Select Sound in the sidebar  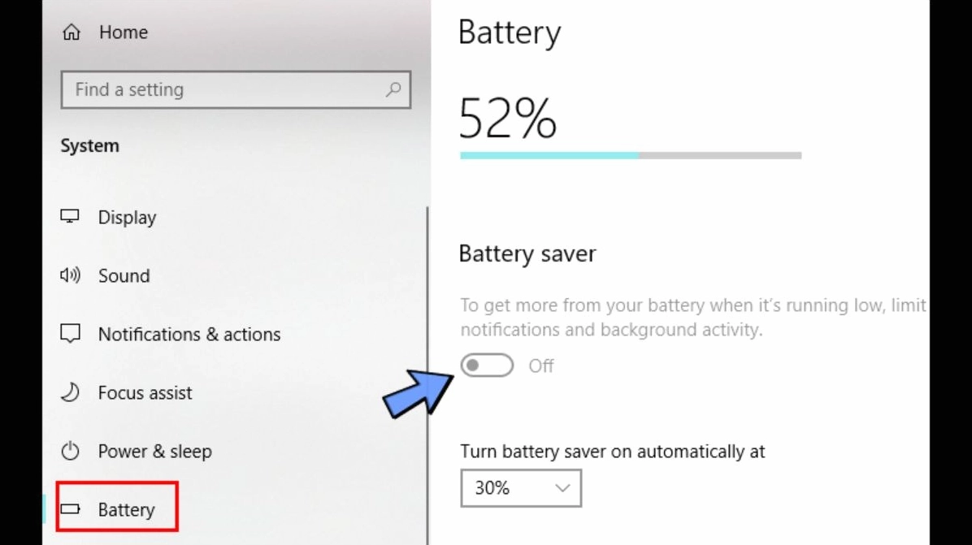click(124, 275)
